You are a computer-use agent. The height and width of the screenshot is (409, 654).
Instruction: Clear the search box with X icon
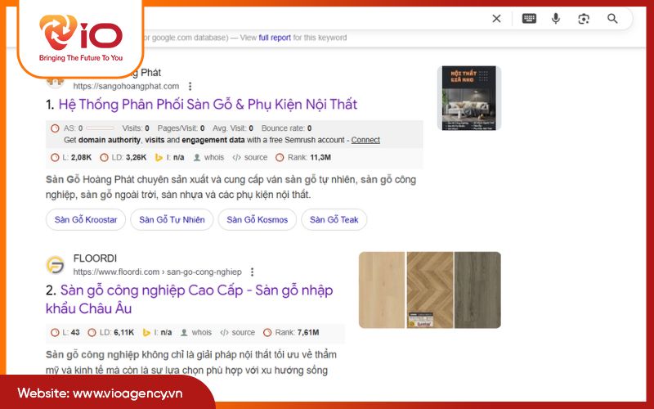(x=496, y=18)
